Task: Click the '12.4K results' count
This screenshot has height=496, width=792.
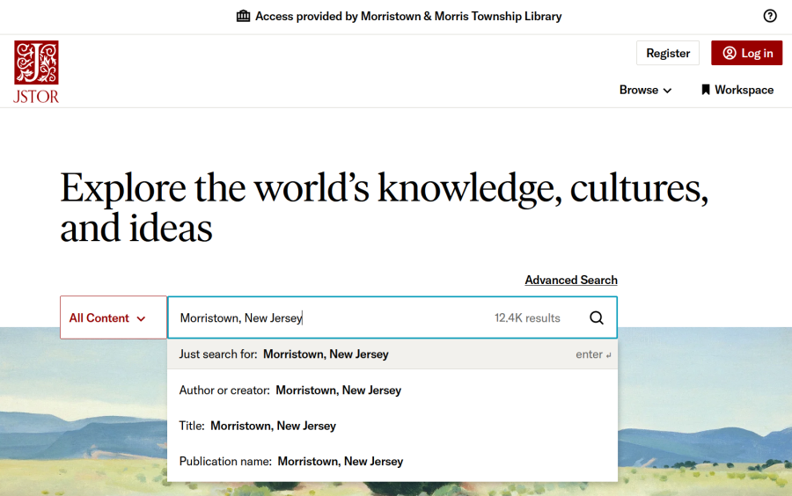Action: (527, 318)
